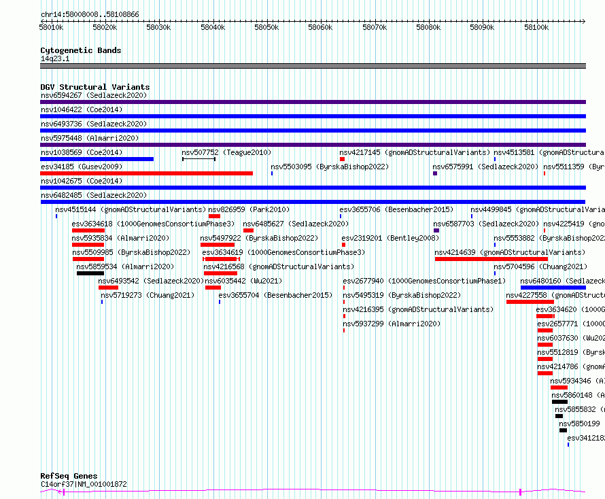Select the blue nsv6480160 variant bar
Viewport: 605px width, 499px height.
click(x=553, y=288)
